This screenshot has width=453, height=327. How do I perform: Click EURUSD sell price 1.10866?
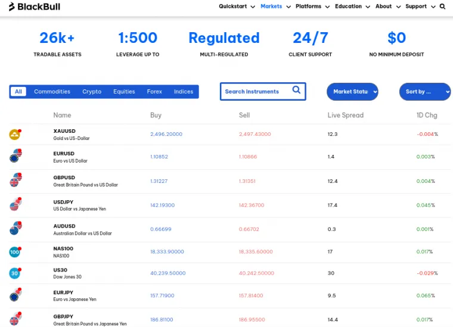point(248,157)
